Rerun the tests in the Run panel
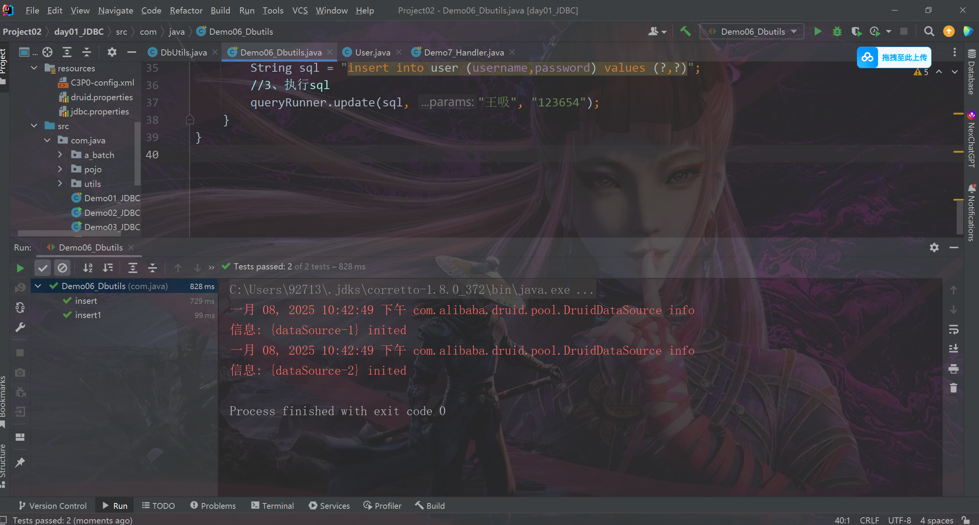979x525 pixels. [20, 268]
